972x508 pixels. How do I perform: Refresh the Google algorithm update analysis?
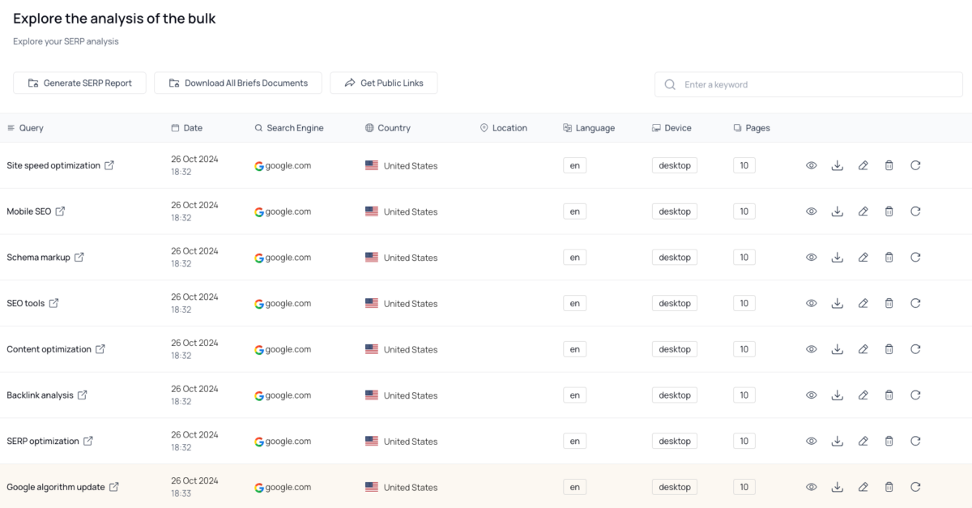coord(915,487)
